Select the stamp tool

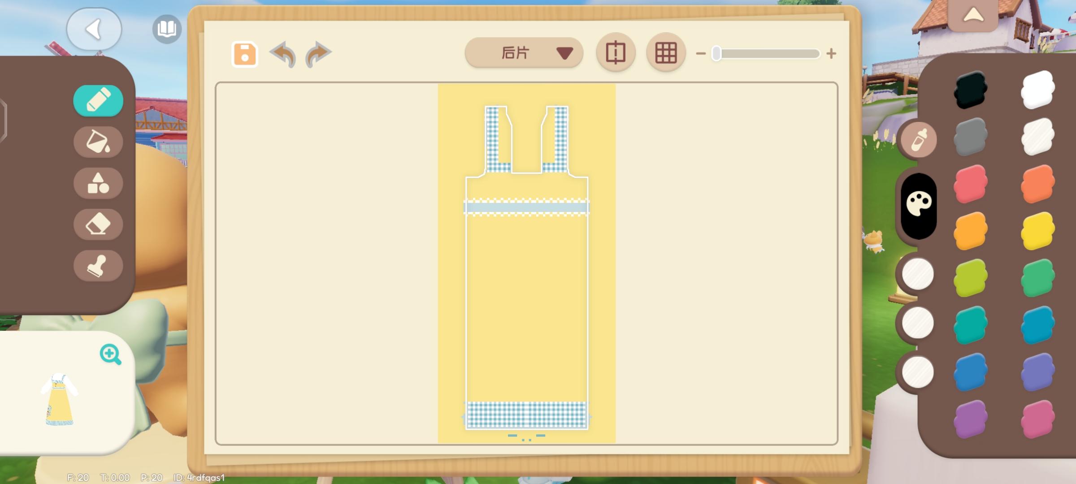click(98, 266)
